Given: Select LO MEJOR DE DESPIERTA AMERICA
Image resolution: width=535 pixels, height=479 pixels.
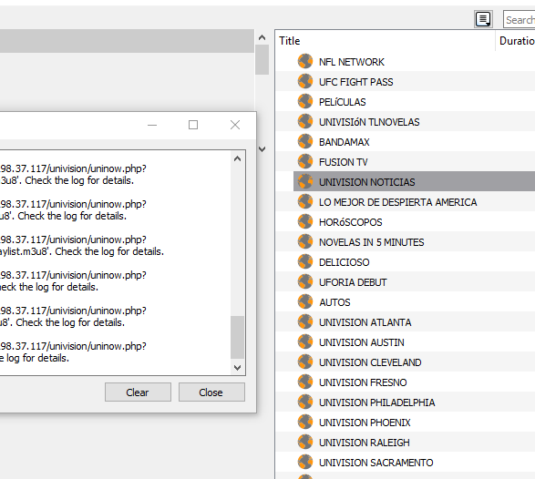Looking at the screenshot, I should (398, 202).
